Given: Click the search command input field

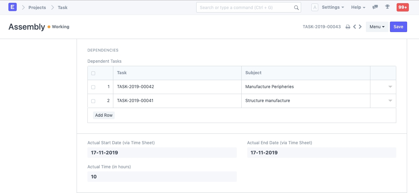Looking at the screenshot, I should click(245, 8).
